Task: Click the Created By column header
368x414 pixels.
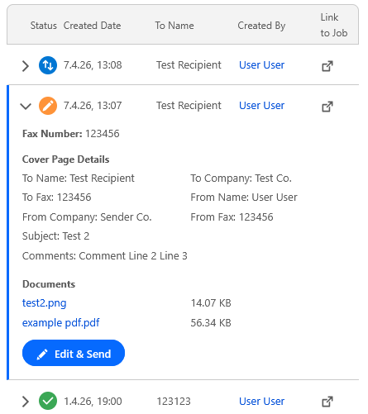Action: 261,26
